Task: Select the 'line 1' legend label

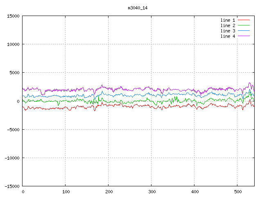Action: pyautogui.click(x=228, y=20)
